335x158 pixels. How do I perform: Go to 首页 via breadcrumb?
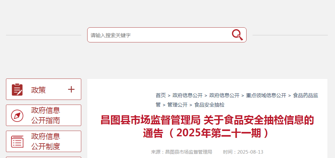coord(161,95)
